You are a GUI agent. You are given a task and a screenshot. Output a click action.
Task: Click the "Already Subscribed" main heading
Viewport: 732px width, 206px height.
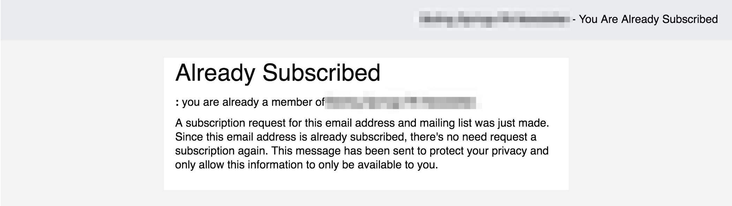coord(278,73)
